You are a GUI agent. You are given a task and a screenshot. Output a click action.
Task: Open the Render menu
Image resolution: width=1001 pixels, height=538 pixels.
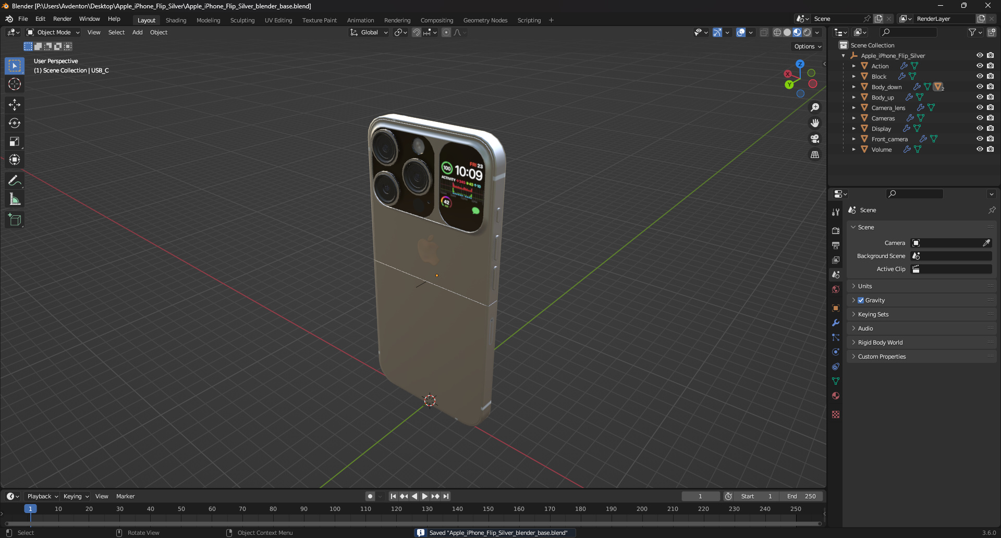pyautogui.click(x=62, y=19)
